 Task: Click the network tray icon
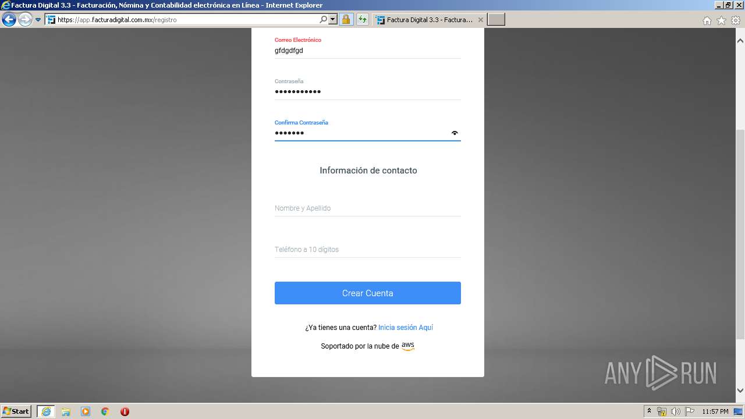point(662,411)
